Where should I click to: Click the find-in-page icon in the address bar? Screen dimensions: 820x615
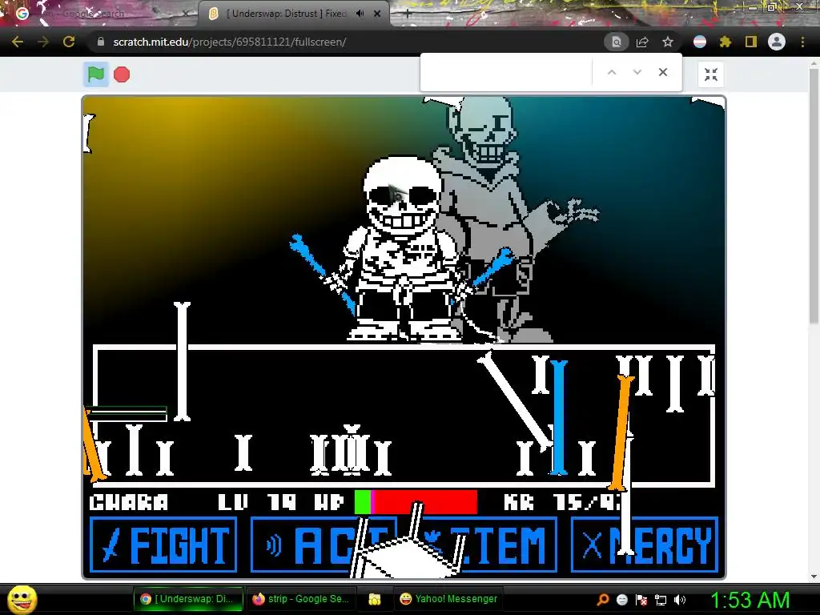pyautogui.click(x=616, y=42)
